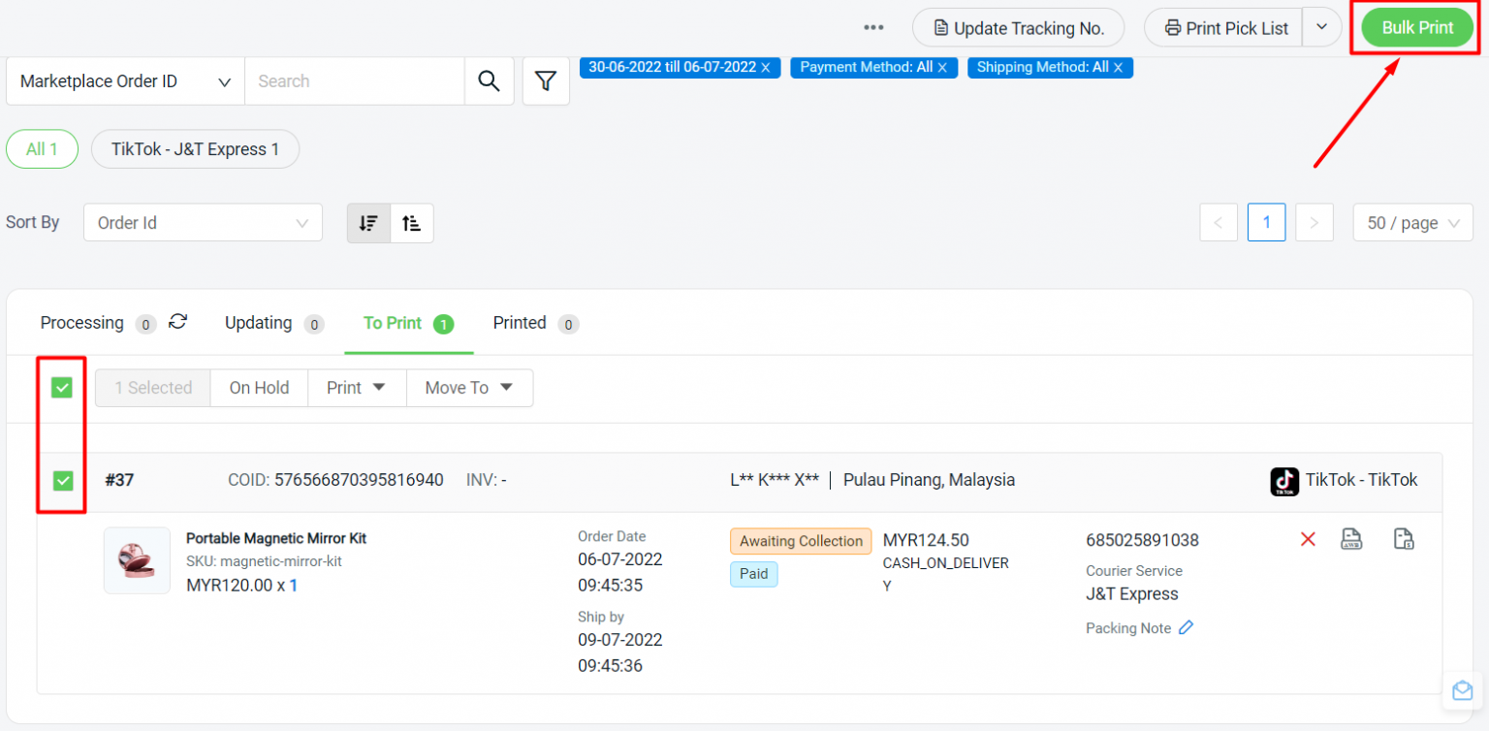Open the three-dots more options menu
1489x731 pixels.
coord(873,28)
